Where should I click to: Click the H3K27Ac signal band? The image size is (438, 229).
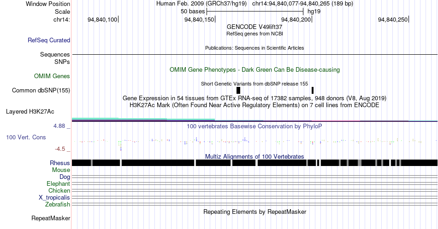[x=255, y=120]
